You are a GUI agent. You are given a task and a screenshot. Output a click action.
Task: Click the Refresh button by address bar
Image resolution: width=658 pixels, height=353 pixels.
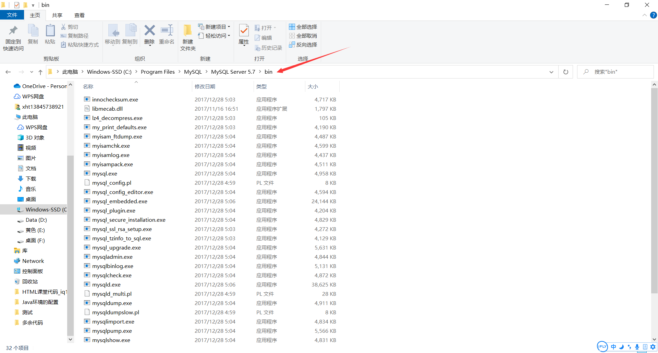[566, 72]
